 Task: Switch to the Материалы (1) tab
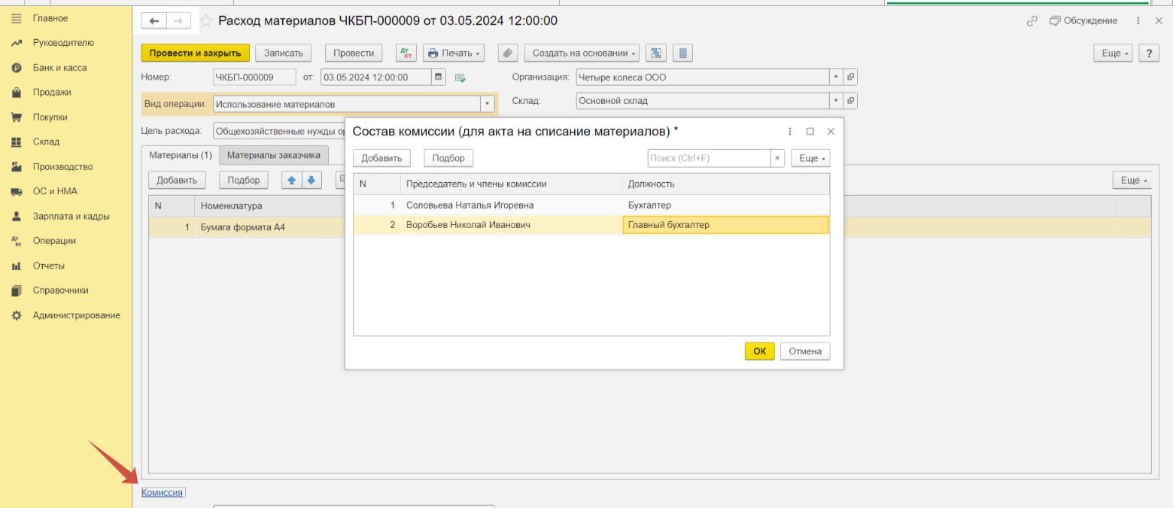tap(181, 156)
